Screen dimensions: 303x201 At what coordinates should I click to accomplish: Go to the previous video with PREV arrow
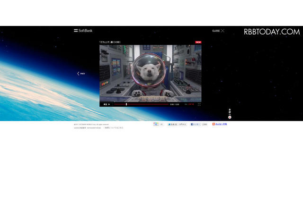coord(81,74)
